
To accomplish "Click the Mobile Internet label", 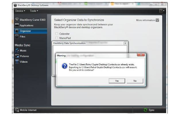I will 28,110.
